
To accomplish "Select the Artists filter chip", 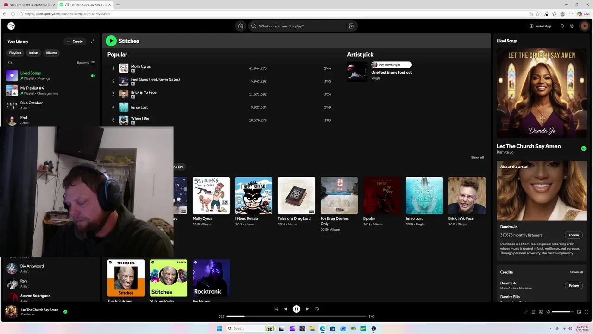I will [x=33, y=53].
